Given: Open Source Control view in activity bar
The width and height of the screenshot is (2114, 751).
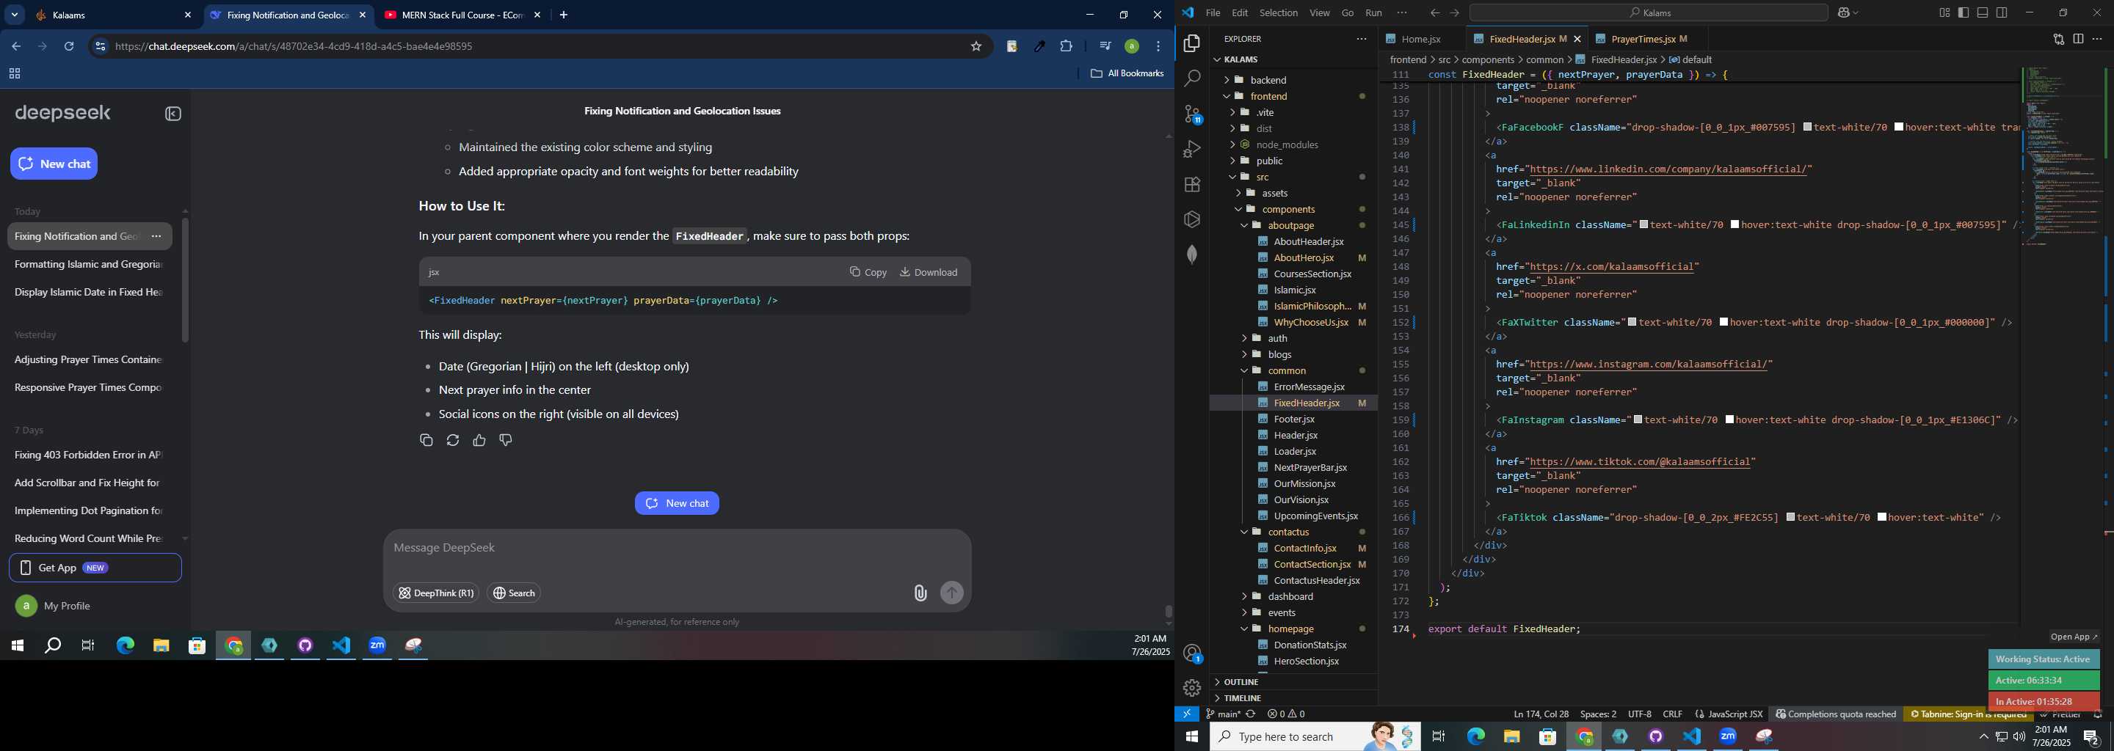Looking at the screenshot, I should tap(1191, 114).
